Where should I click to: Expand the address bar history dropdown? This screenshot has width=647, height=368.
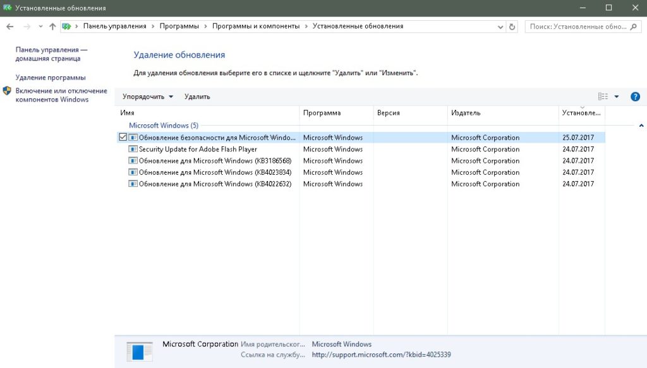tap(500, 27)
